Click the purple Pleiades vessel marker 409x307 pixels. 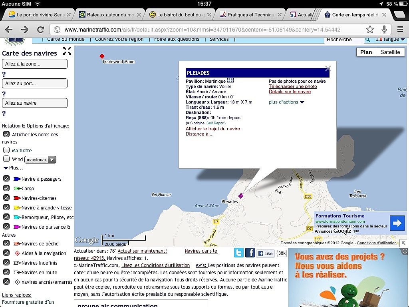[240, 195]
